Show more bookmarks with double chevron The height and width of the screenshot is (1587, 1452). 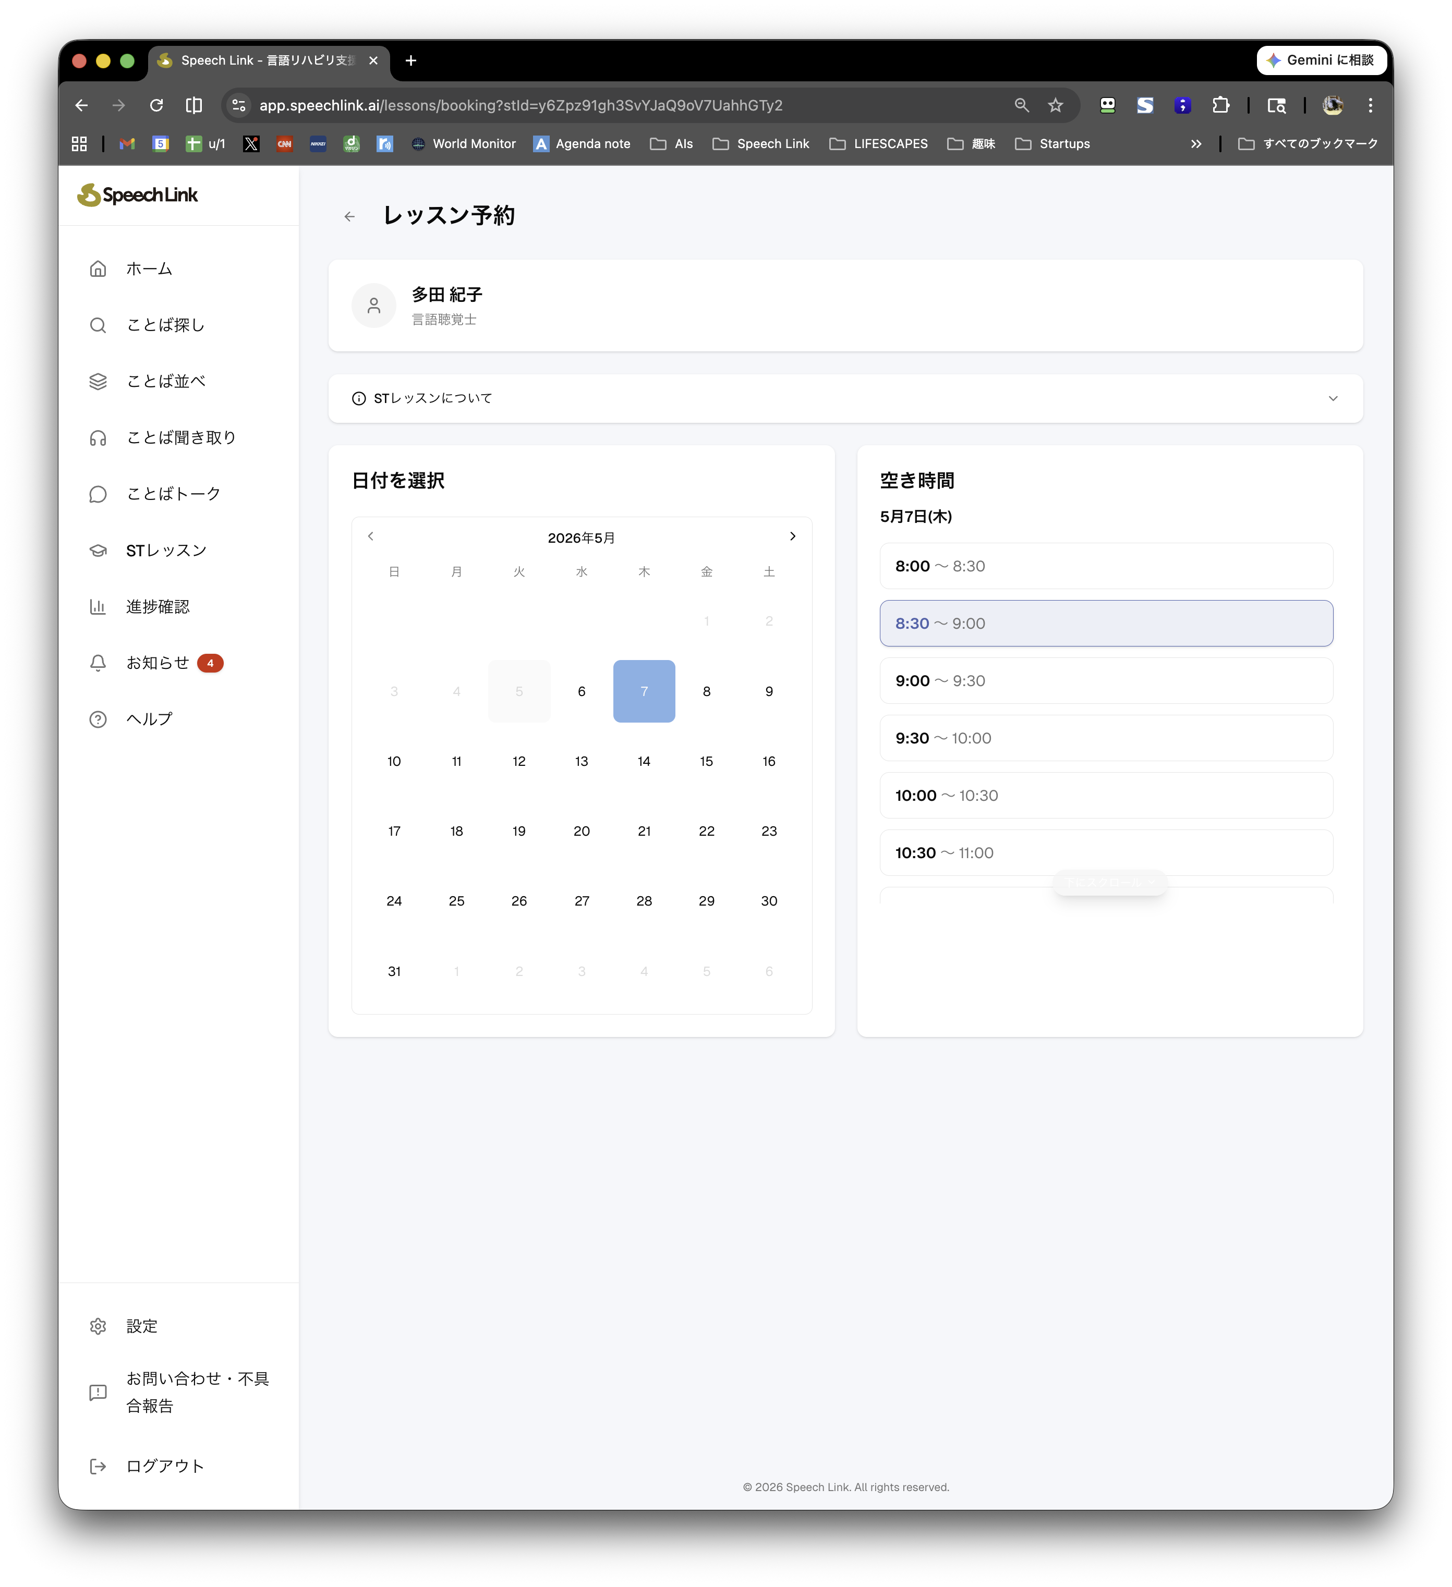[x=1195, y=144]
